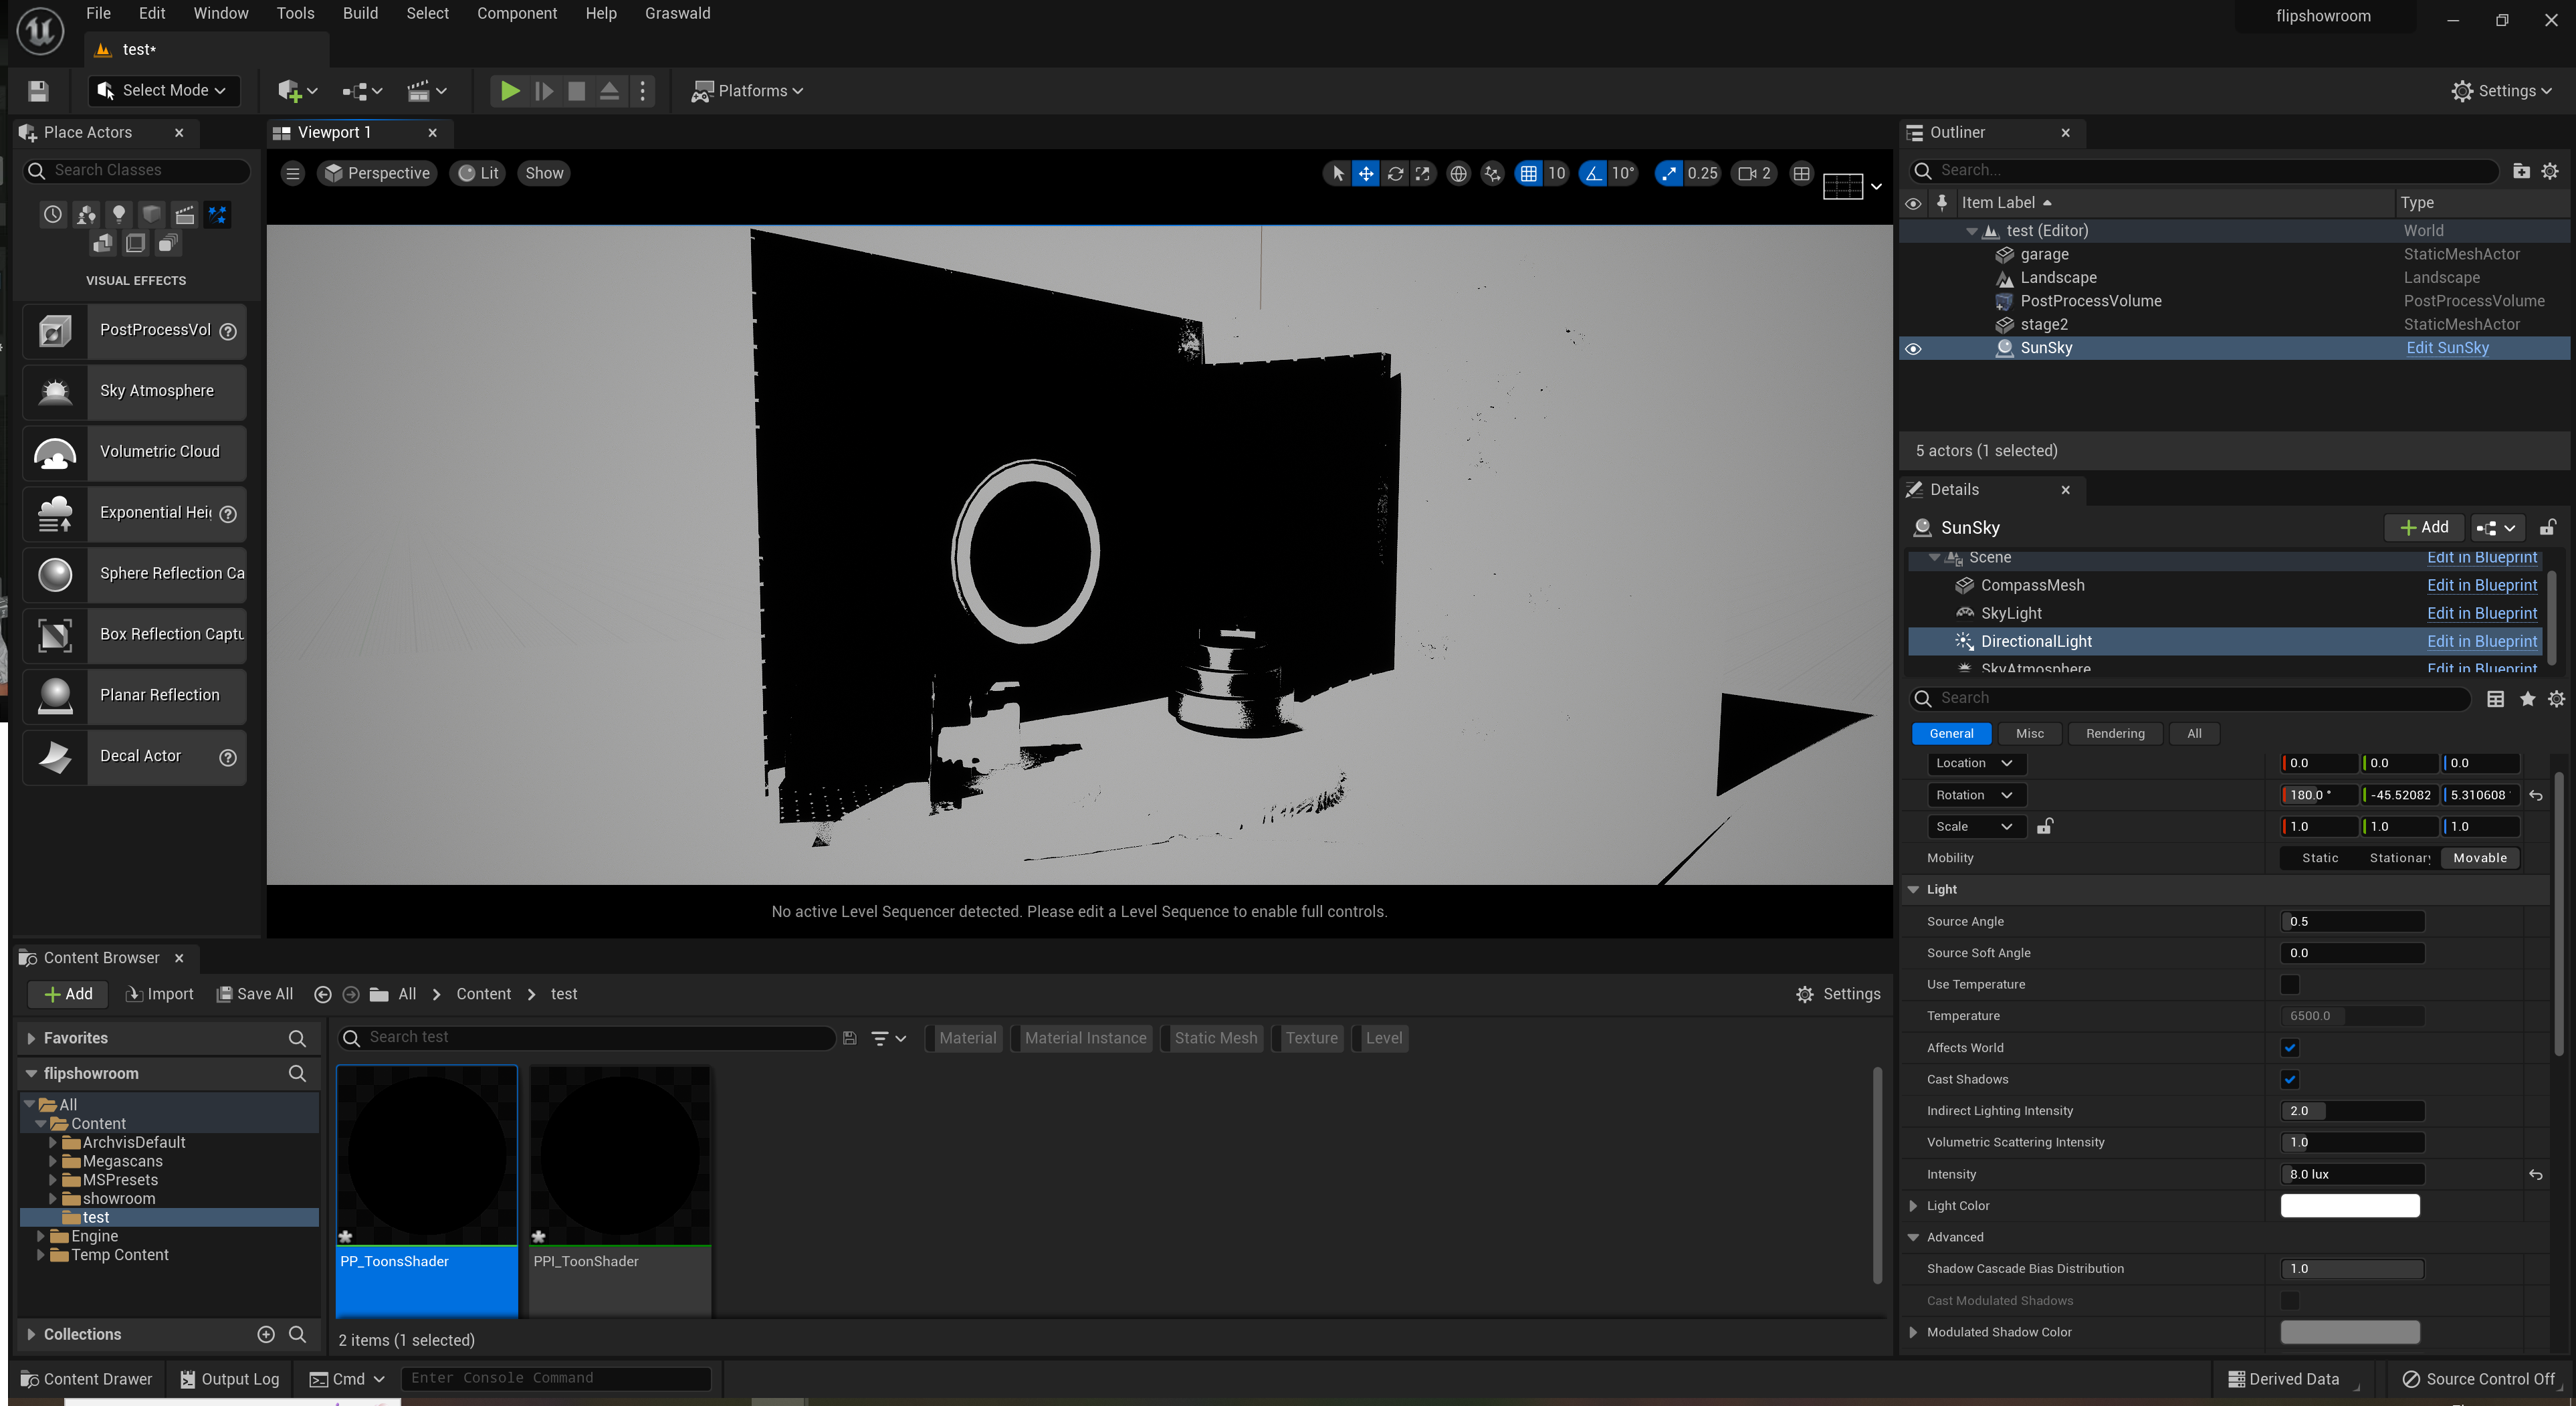Lock the SunSky details panel
2576x1406 pixels.
coord(2547,527)
